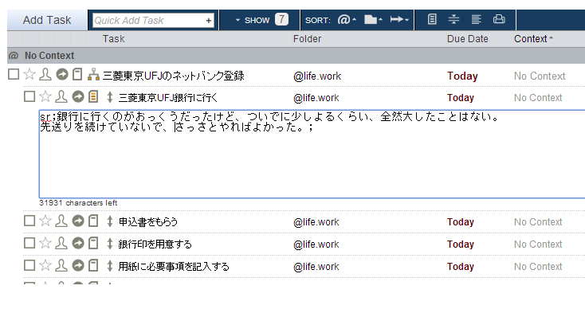Open the second sort dropdown (folder)
The width and height of the screenshot is (585, 309).
[373, 19]
